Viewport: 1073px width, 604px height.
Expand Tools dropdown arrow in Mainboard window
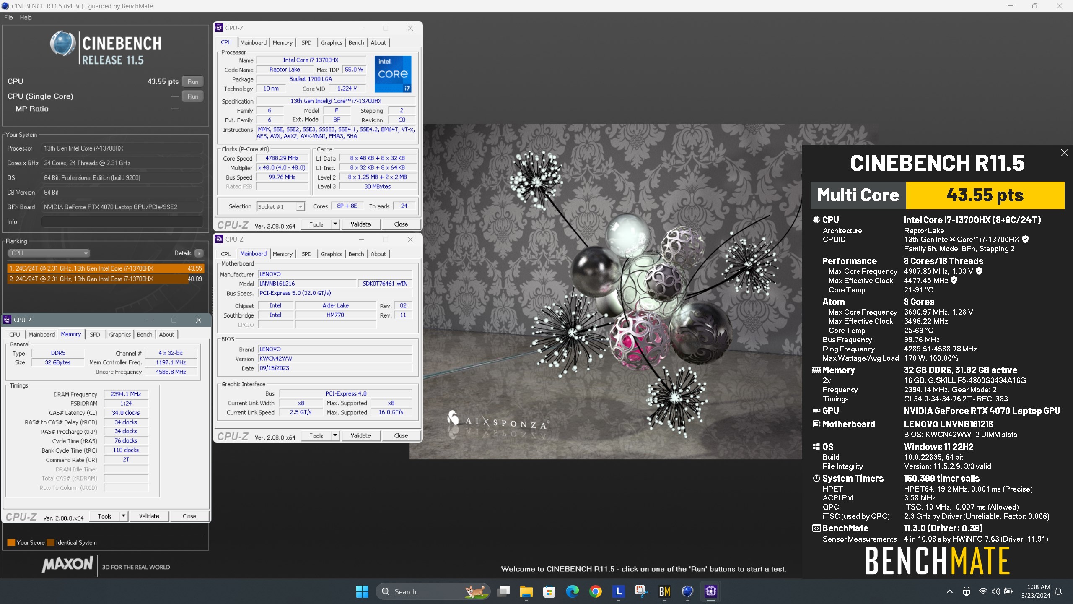[x=335, y=435]
